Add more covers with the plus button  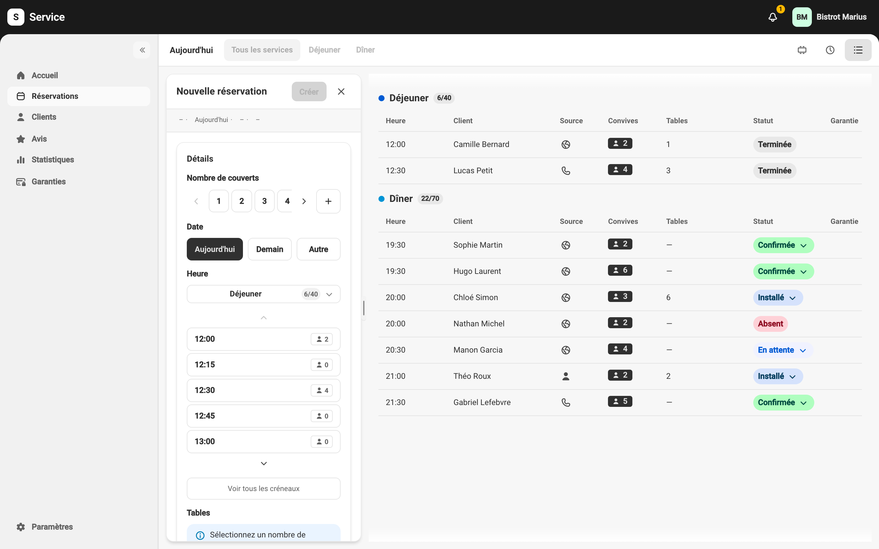pyautogui.click(x=328, y=201)
